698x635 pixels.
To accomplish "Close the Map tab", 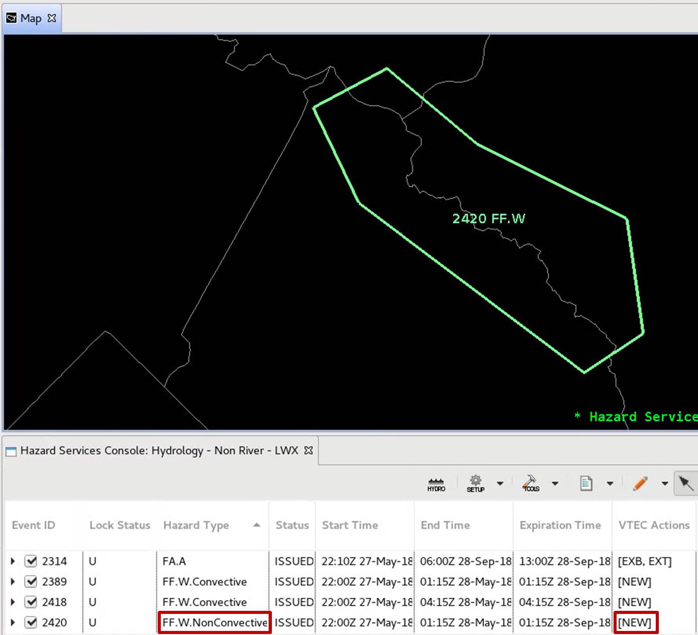I will click(52, 18).
